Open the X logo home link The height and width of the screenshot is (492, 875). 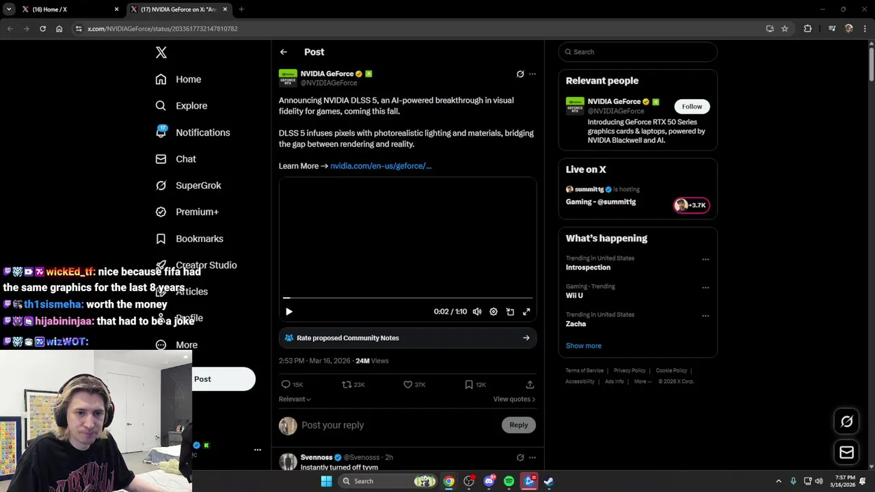click(x=161, y=53)
